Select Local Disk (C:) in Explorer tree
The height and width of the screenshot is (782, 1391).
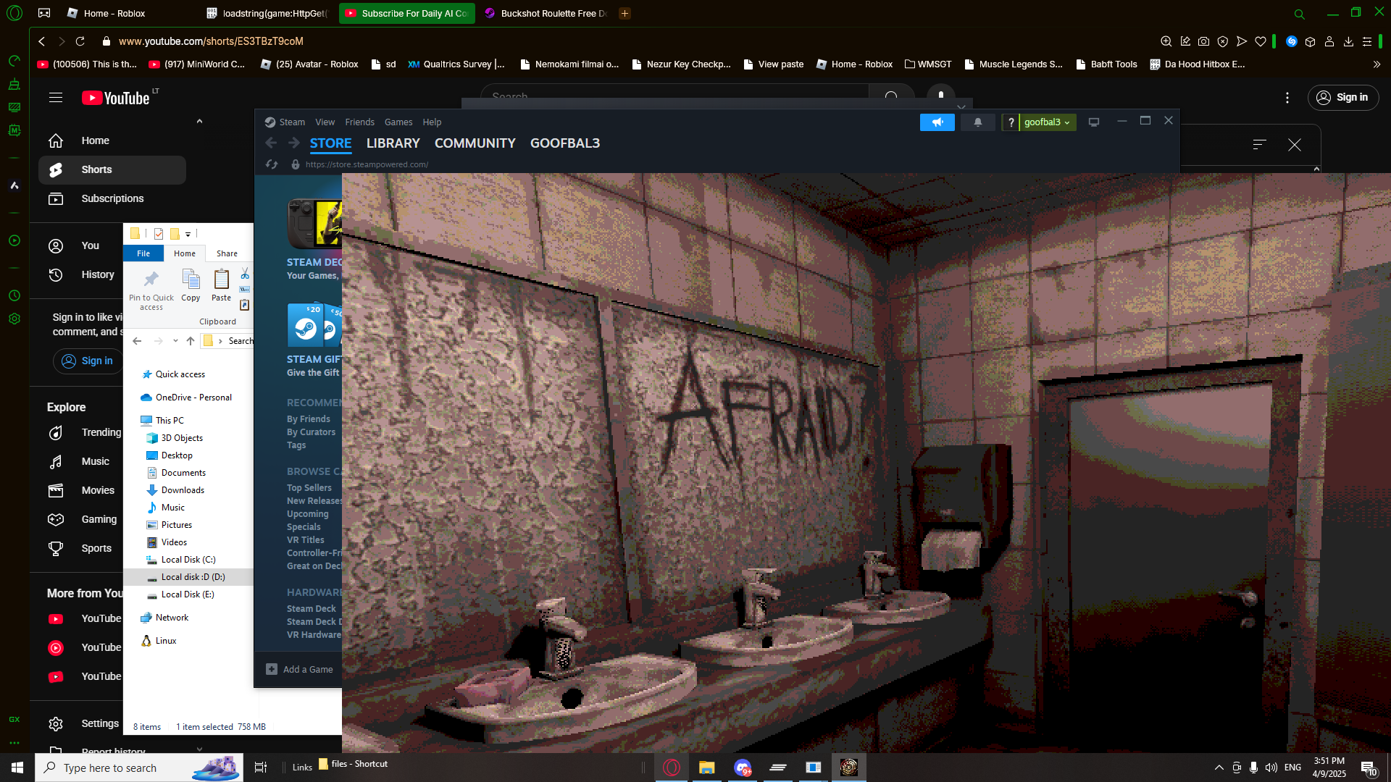point(188,560)
